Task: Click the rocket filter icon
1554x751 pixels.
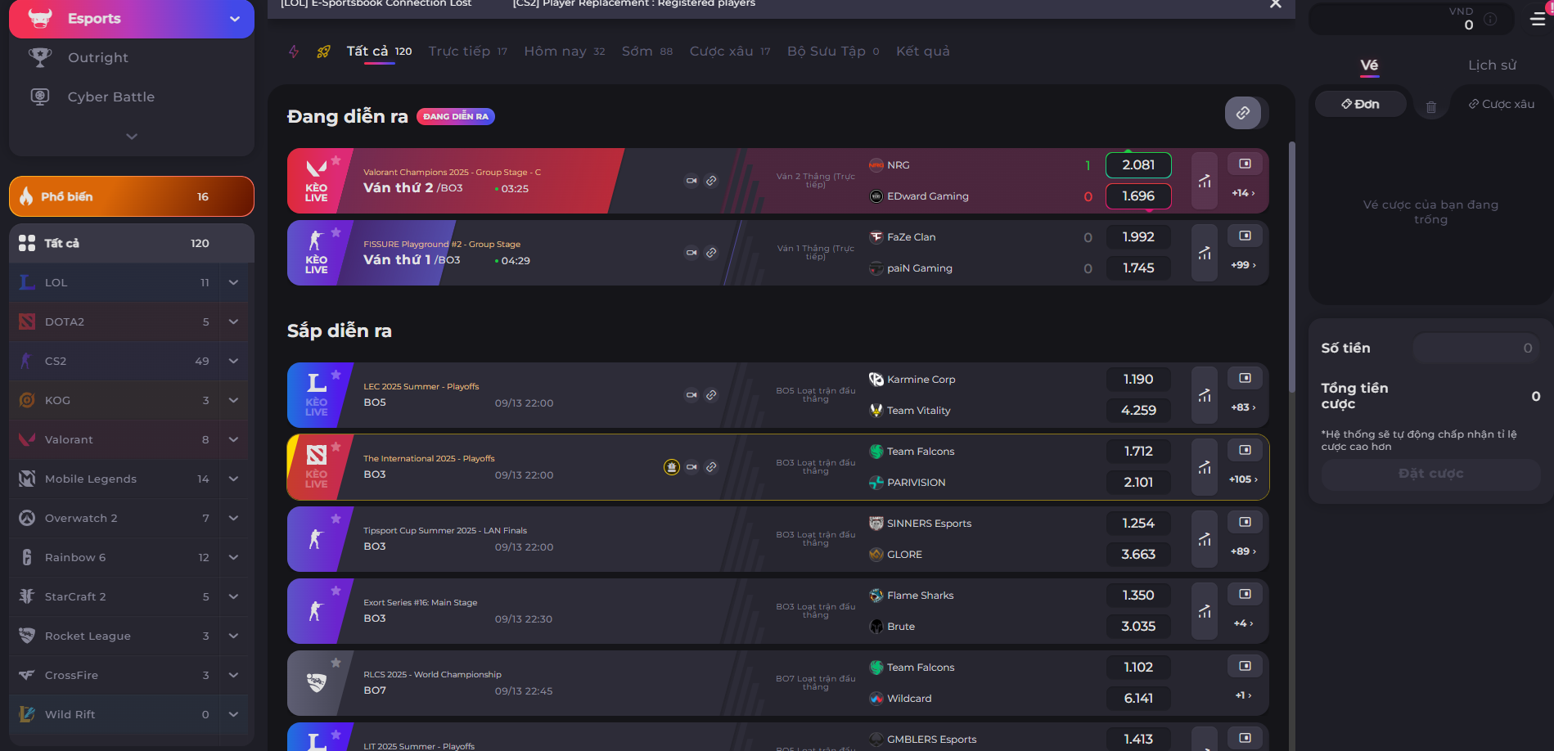Action: pos(323,52)
